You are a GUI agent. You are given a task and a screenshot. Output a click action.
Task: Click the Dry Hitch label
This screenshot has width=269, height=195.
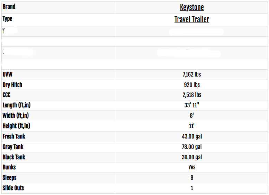tap(12, 85)
